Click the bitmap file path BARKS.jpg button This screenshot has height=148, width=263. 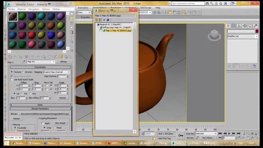[x=44, y=114]
